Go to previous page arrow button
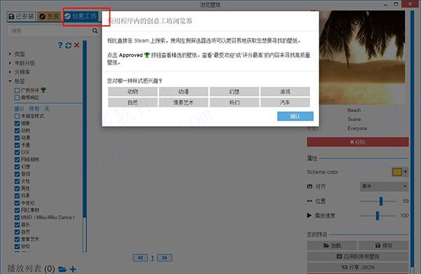Viewport: 421px width, 274px height. tap(140, 258)
